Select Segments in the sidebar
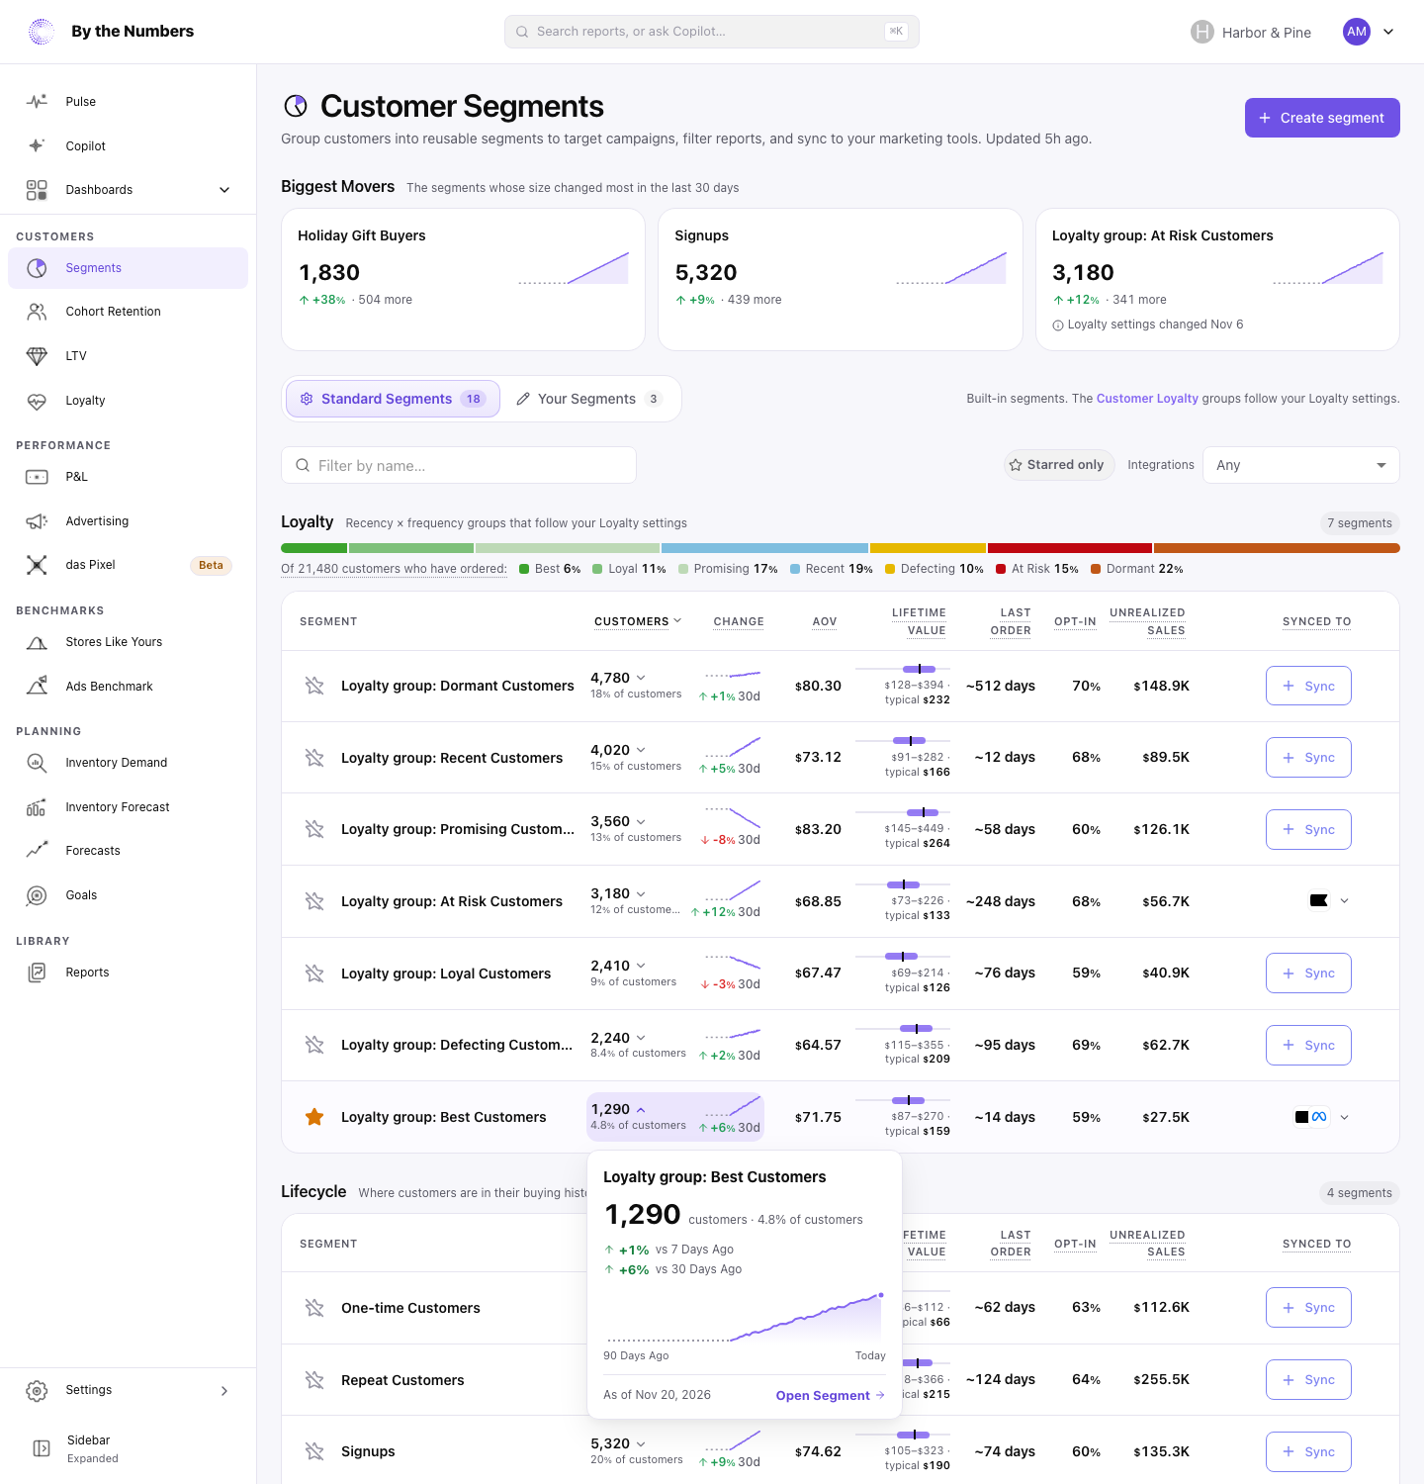 (x=128, y=268)
